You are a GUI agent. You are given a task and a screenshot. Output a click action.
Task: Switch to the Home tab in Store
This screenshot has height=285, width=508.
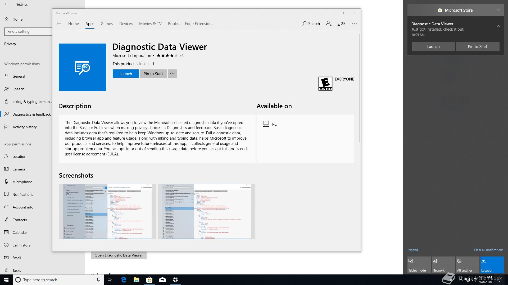(74, 23)
